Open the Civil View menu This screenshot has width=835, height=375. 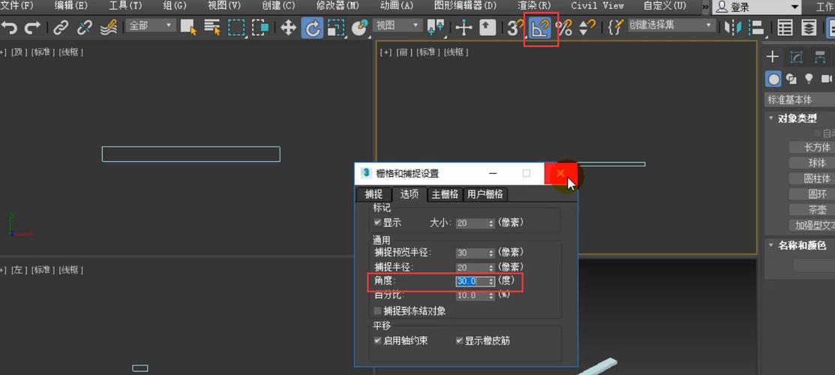point(597,6)
